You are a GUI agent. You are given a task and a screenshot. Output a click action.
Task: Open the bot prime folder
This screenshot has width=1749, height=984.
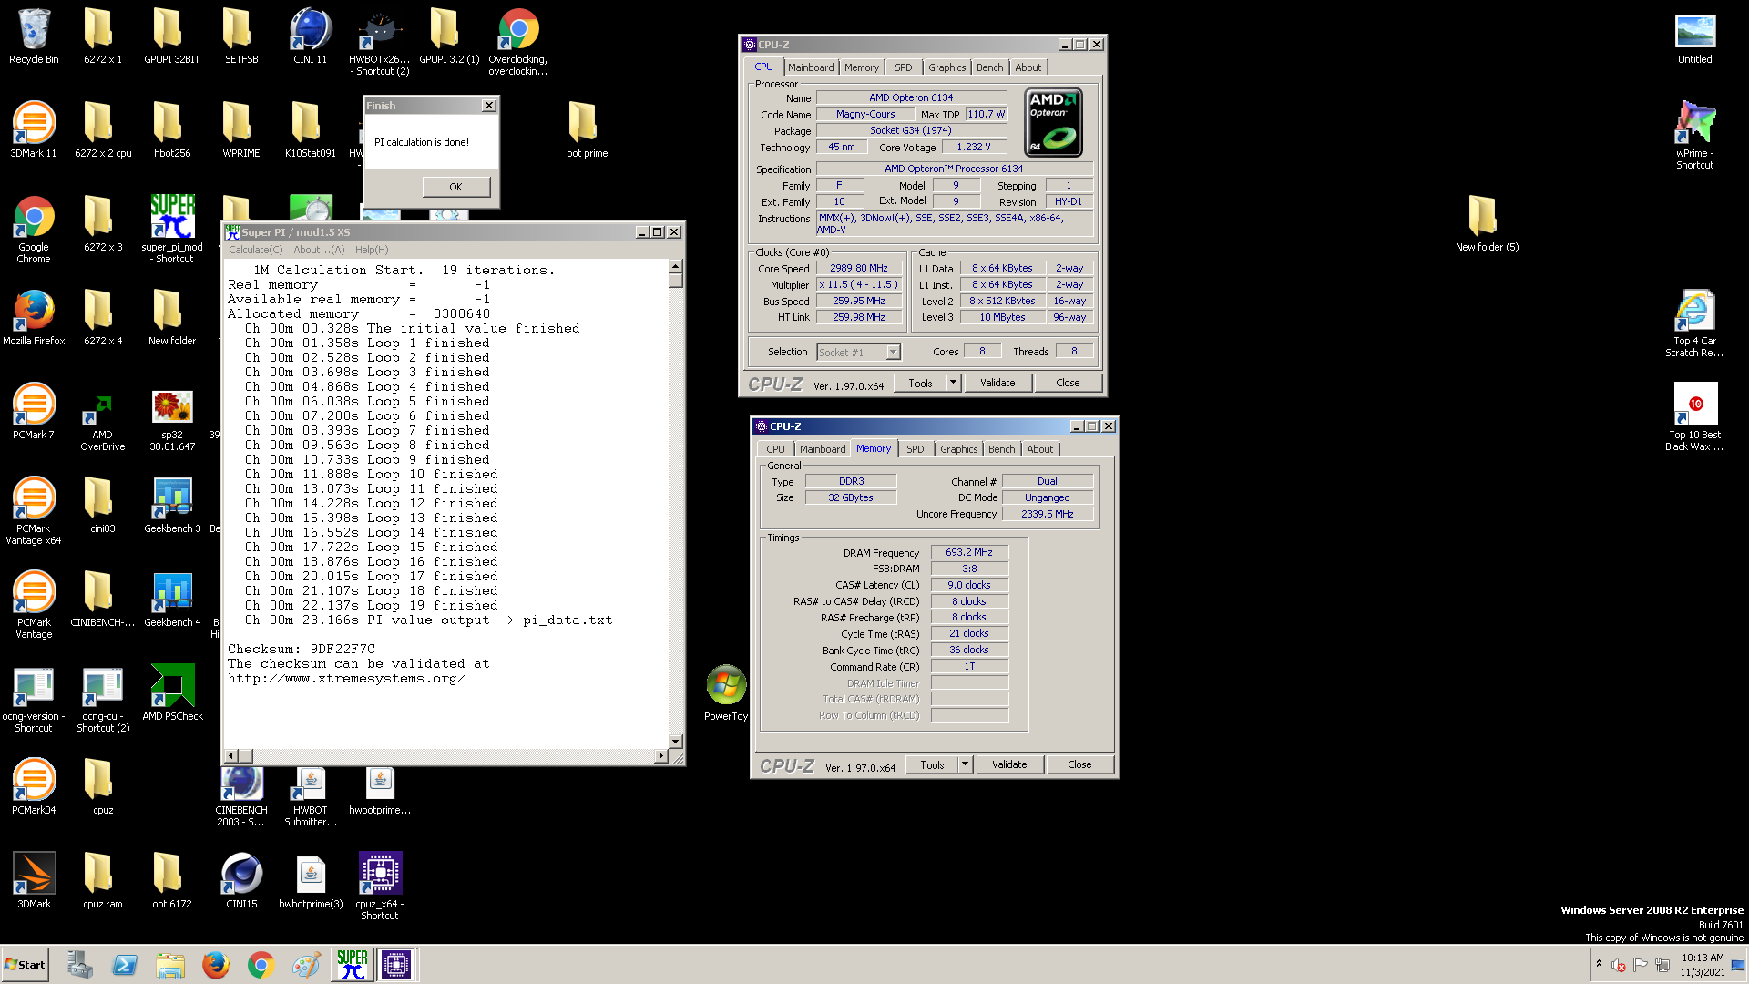tap(587, 130)
